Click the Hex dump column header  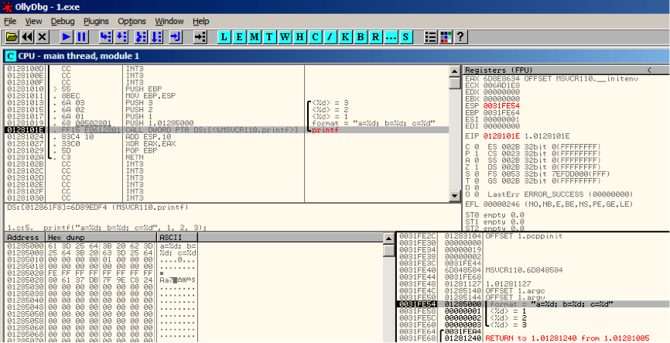(x=101, y=238)
